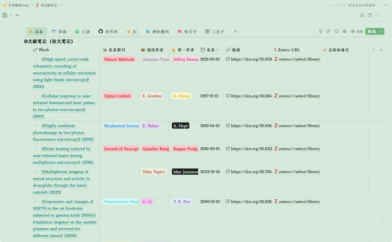This screenshot has height=242, width=392.
Task: Open @文献笔记 breadcrumb
Action: coord(46,5)
